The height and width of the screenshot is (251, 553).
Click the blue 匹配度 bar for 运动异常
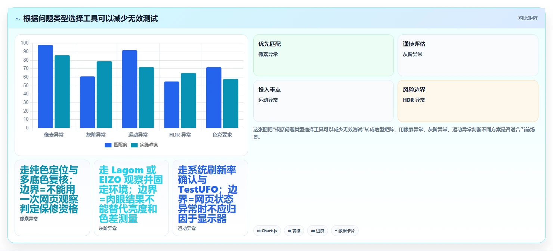[x=130, y=89]
